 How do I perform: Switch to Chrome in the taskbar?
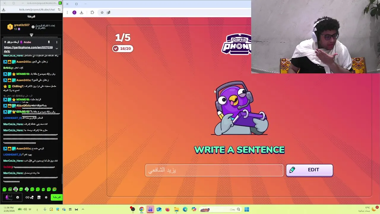pos(142,210)
